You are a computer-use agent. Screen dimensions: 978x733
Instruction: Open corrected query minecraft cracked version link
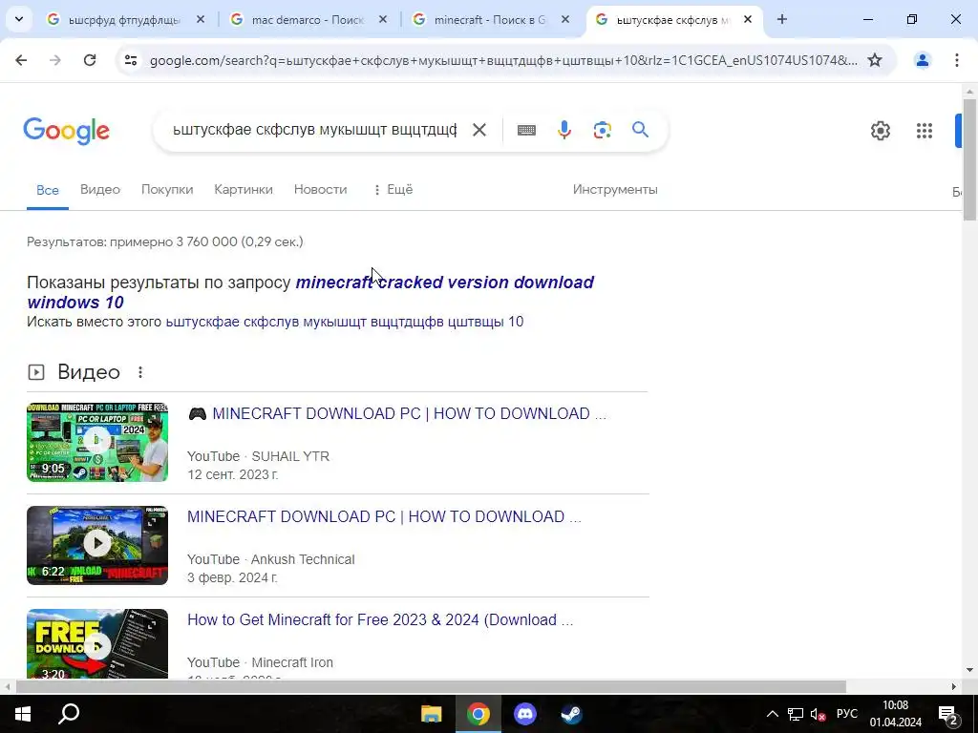coord(310,292)
